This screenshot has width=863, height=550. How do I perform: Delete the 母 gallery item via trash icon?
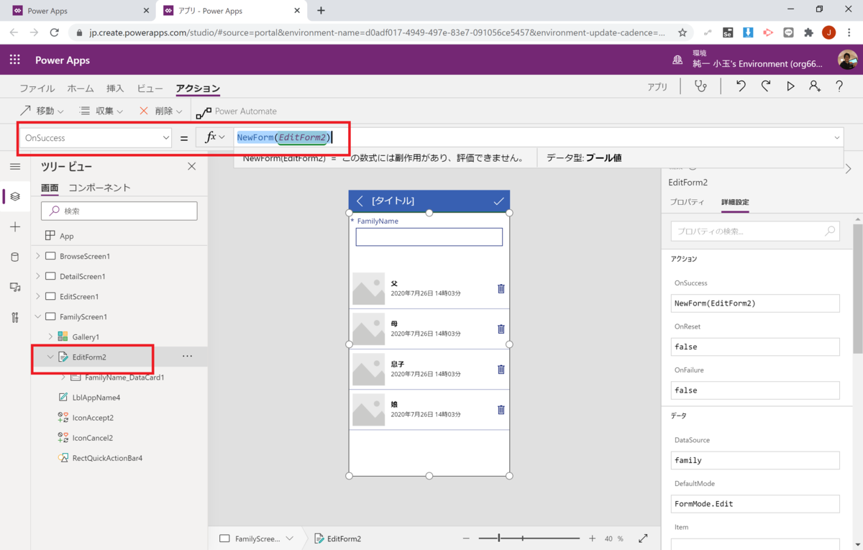click(501, 329)
